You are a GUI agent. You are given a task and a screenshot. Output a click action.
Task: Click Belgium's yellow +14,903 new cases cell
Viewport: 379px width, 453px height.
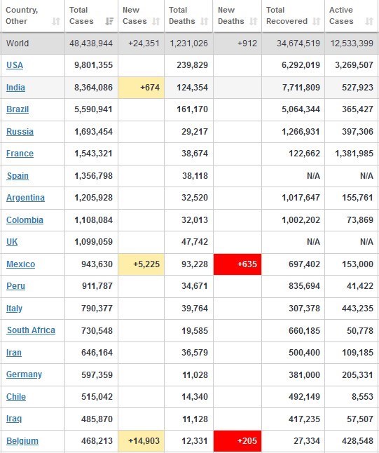141,441
